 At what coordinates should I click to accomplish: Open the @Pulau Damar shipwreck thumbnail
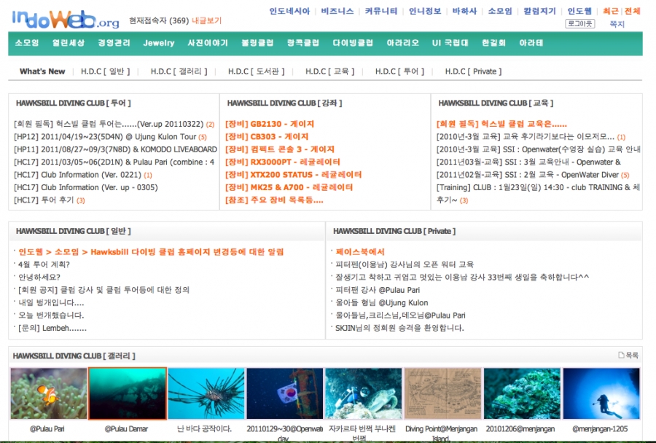(x=127, y=393)
